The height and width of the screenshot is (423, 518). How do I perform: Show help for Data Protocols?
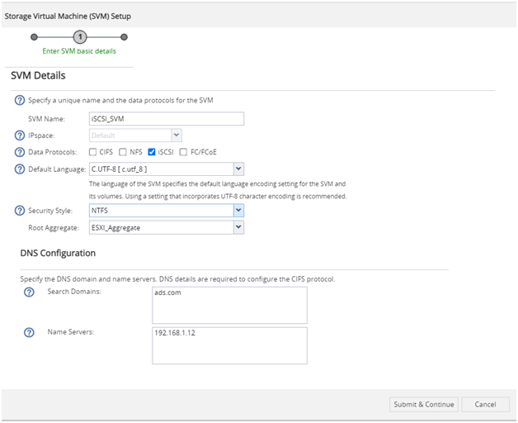coord(20,152)
